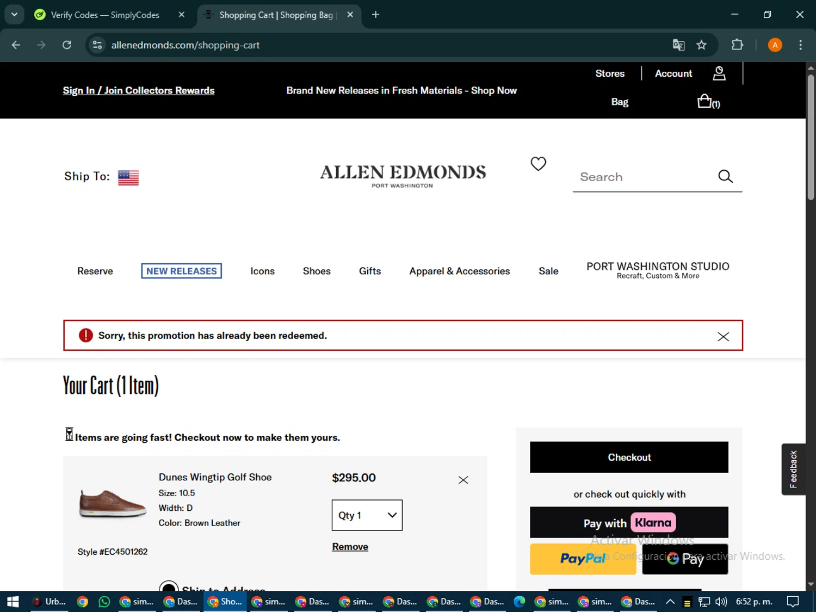This screenshot has width=816, height=612.
Task: Open the shopping bag icon in header
Action: click(x=705, y=101)
